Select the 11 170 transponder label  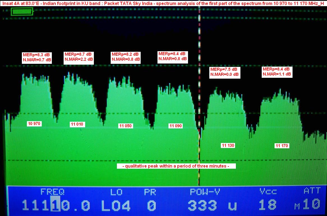282,146
